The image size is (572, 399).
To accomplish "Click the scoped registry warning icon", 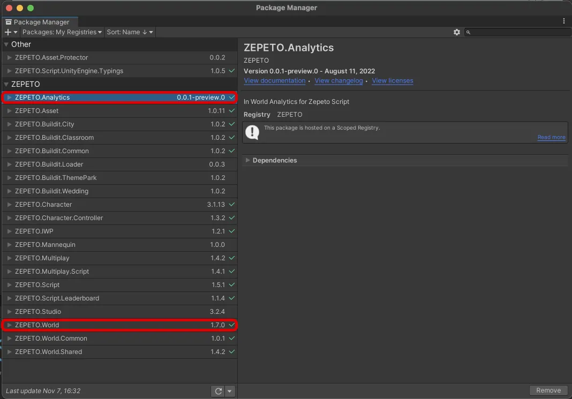I will click(252, 132).
